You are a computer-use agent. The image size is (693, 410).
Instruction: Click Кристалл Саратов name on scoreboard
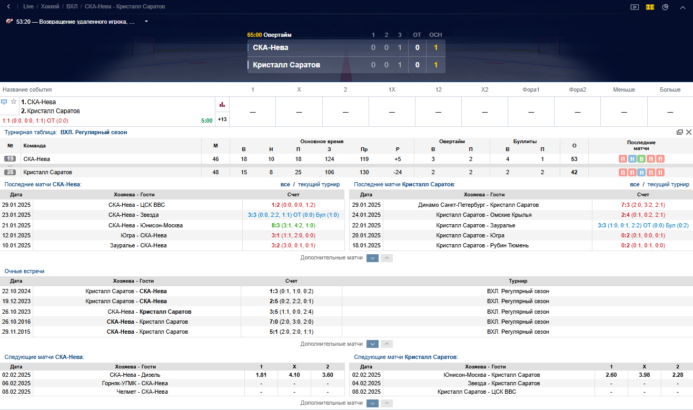(x=286, y=65)
